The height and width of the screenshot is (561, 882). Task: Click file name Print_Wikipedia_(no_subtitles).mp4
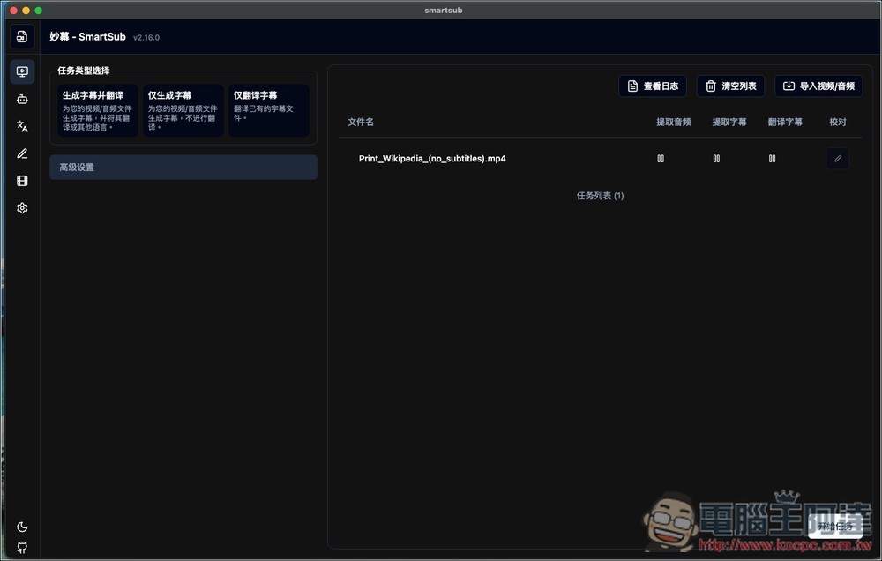click(x=432, y=159)
